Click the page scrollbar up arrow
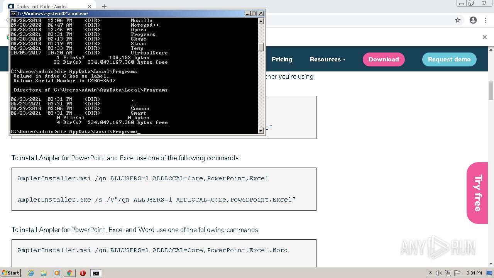 coord(491,49)
